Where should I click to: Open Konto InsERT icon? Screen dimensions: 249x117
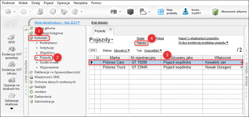186,12
